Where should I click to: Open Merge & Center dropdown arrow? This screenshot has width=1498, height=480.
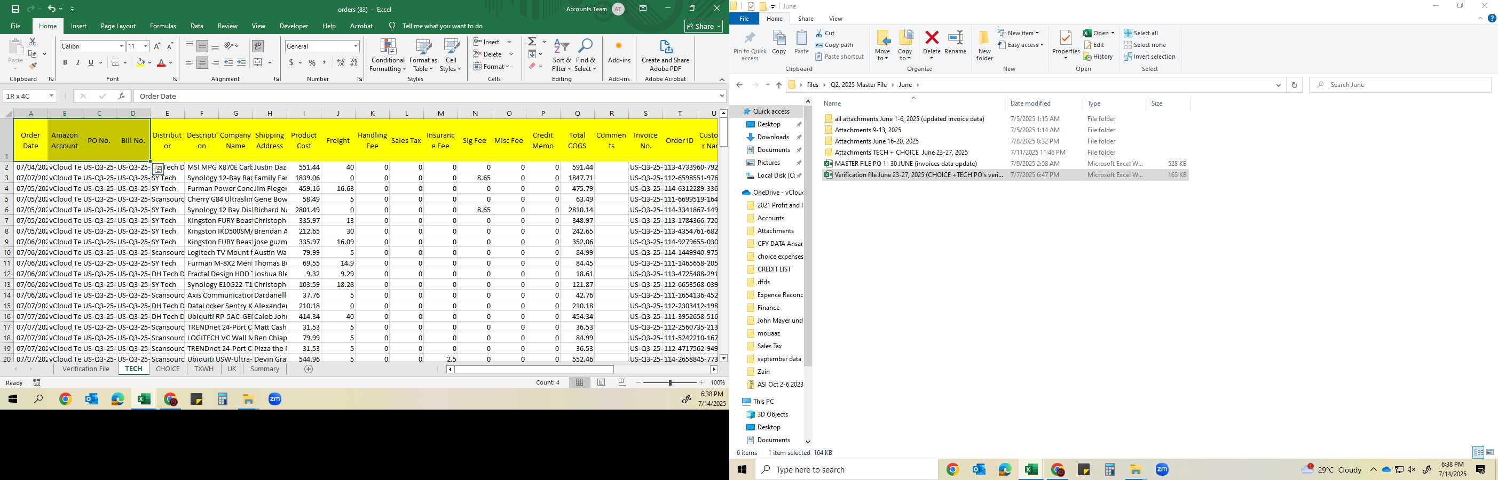click(270, 62)
